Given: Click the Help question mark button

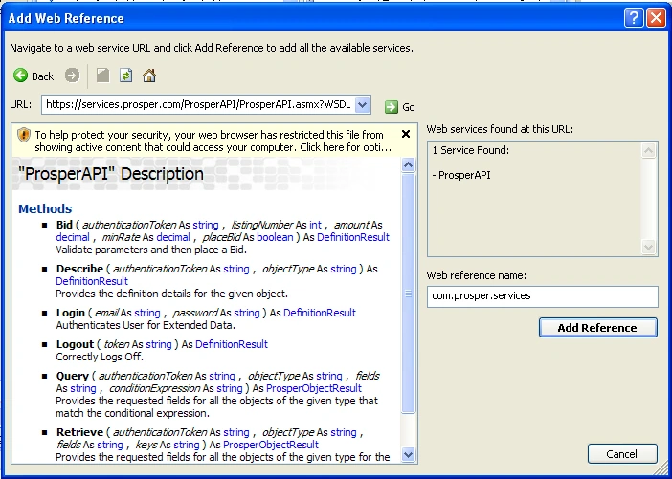Looking at the screenshot, I should pos(634,18).
